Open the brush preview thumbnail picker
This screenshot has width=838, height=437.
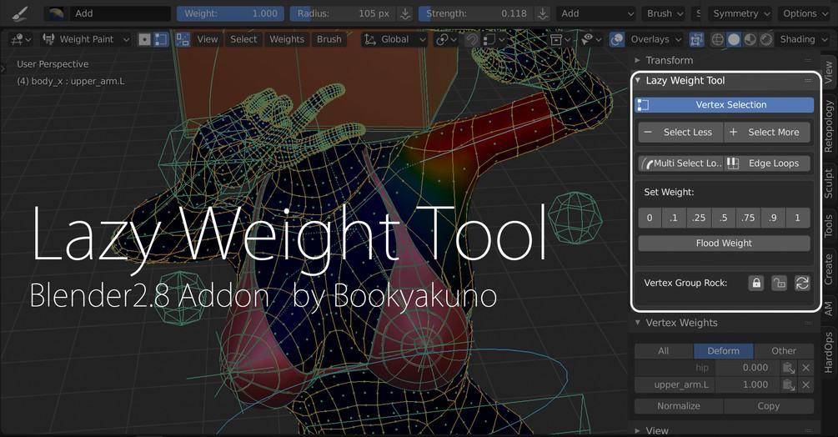pos(56,13)
